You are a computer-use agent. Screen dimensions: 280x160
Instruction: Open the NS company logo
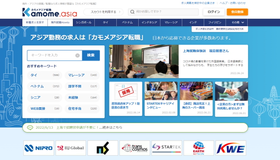pos(103,148)
